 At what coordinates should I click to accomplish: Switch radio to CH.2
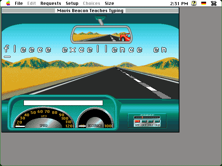pyautogui.click(x=150, y=121)
